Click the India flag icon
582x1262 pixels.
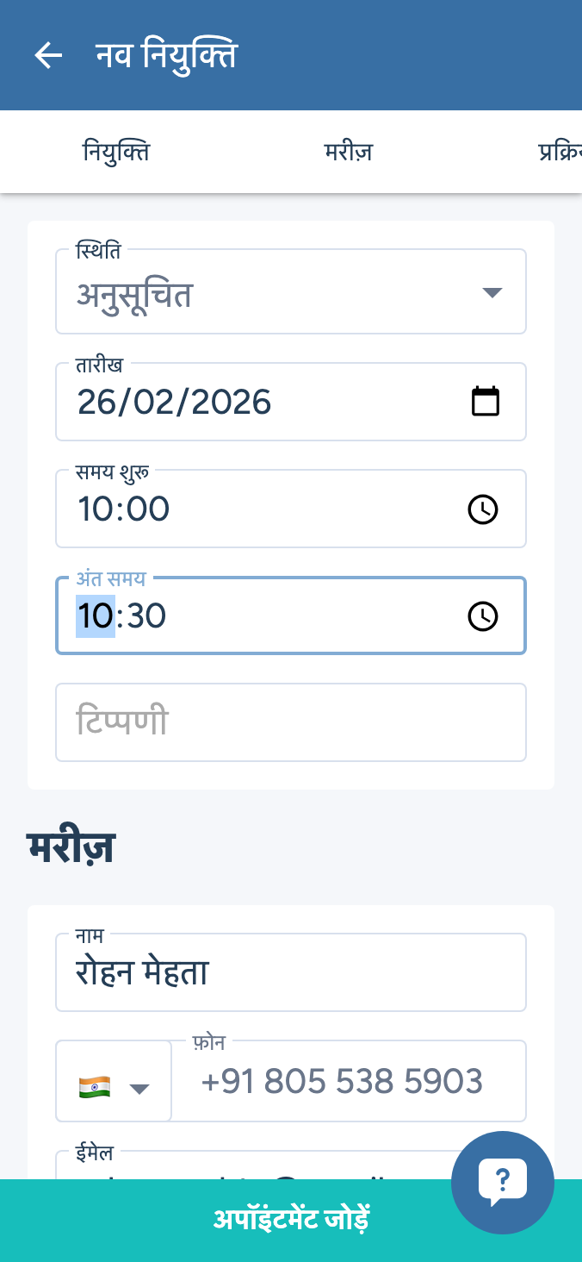[x=95, y=1086]
